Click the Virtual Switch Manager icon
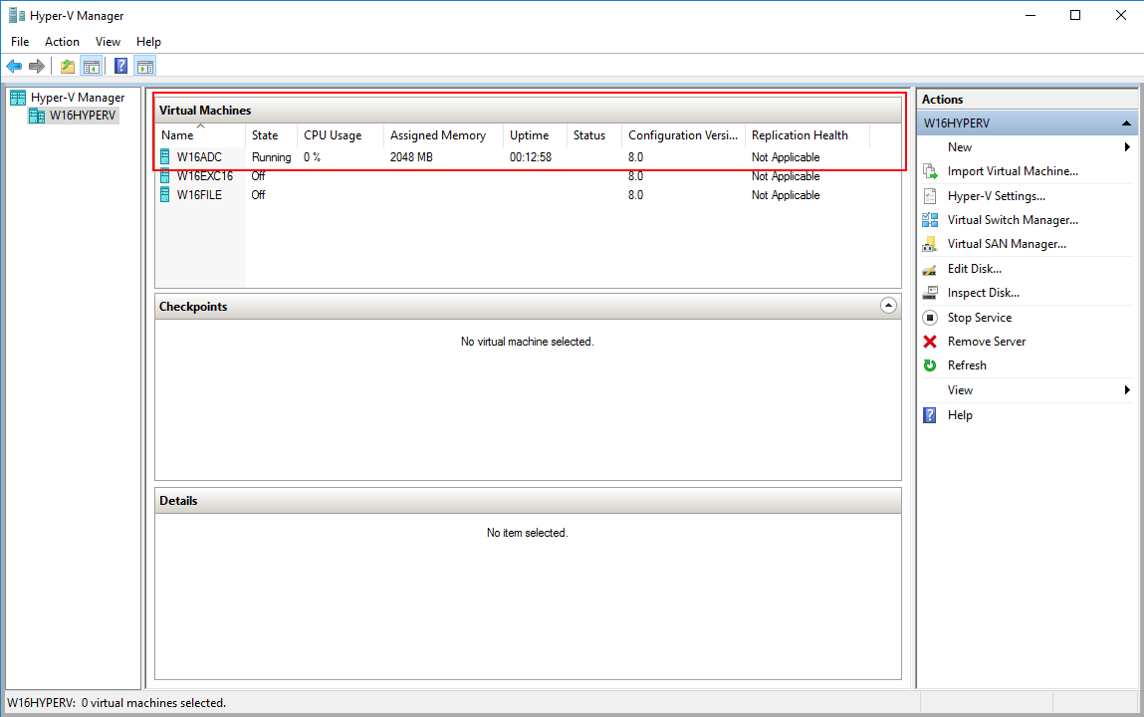 (x=930, y=219)
